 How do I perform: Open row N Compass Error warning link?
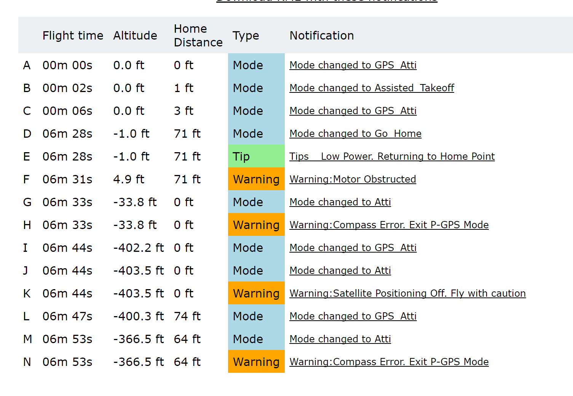(x=389, y=362)
